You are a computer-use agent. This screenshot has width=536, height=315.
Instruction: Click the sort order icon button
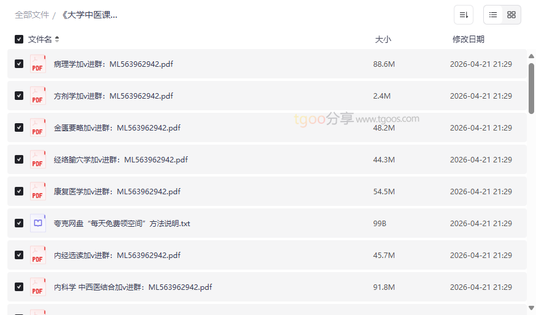tap(464, 15)
